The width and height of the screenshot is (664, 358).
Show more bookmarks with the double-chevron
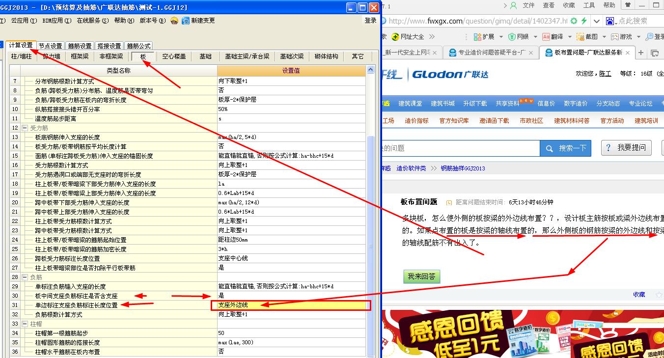pos(432,37)
